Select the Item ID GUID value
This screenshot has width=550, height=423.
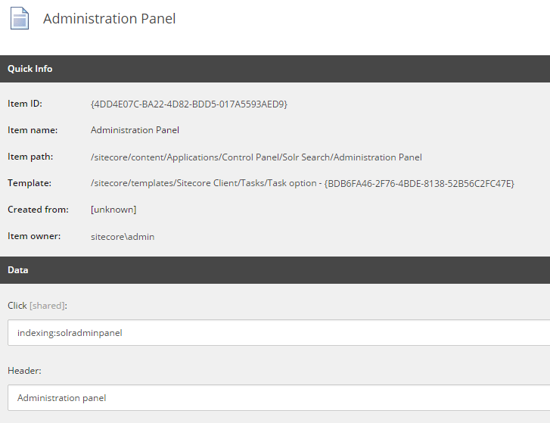tap(189, 104)
